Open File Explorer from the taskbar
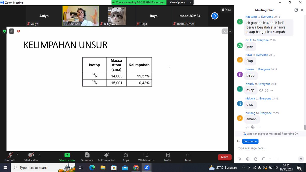Image resolution: width=306 pixels, height=172 pixels. [103, 168]
